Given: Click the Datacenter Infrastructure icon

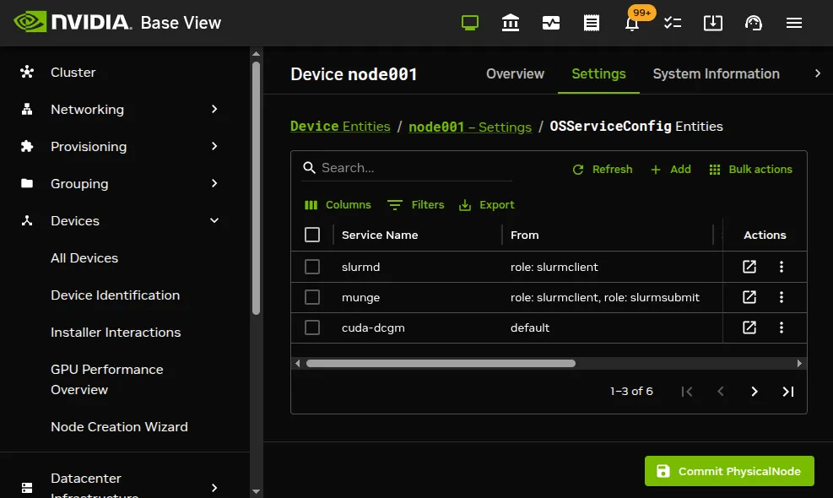Looking at the screenshot, I should click(27, 487).
